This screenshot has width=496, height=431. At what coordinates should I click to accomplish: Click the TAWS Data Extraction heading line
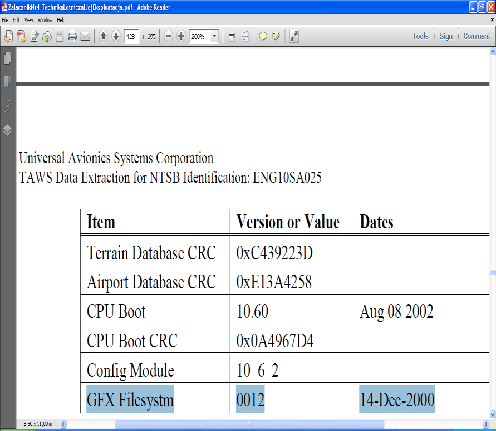pyautogui.click(x=170, y=177)
